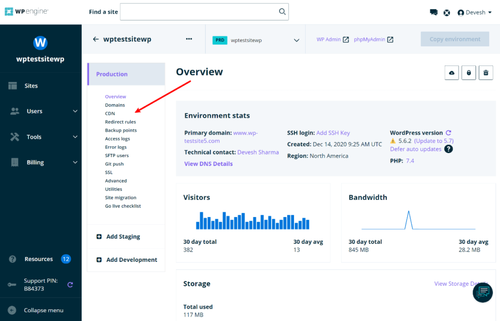Select CDN from the Production menu
Viewport: 500px width, 321px height.
click(x=111, y=113)
